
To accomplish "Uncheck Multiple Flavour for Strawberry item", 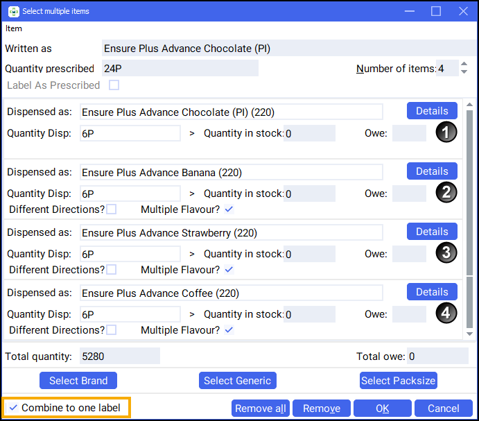I will tap(229, 270).
